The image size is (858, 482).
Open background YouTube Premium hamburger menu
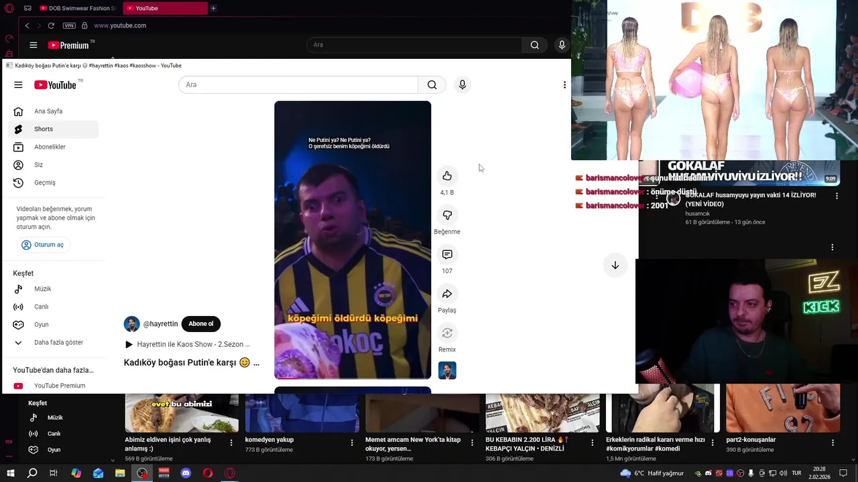tap(34, 45)
